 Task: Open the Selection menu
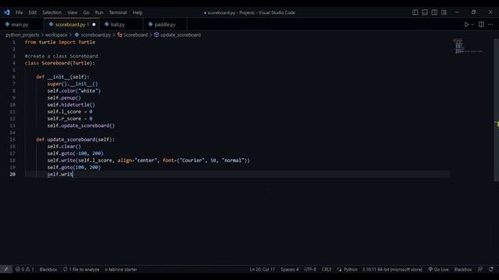(x=52, y=12)
